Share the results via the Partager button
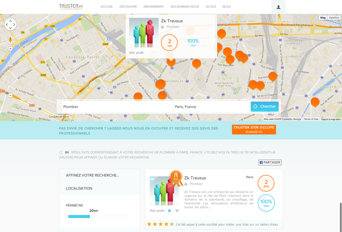Image resolution: width=342 pixels, height=232 pixels. pyautogui.click(x=270, y=162)
